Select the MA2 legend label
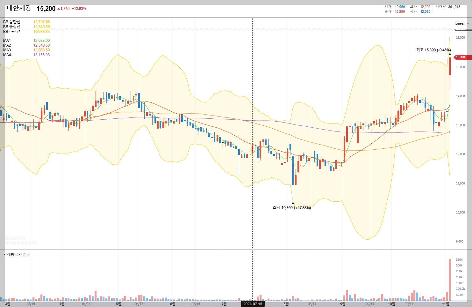 pyautogui.click(x=7, y=45)
